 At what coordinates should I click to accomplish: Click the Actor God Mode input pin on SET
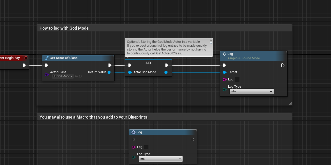[x=130, y=72]
